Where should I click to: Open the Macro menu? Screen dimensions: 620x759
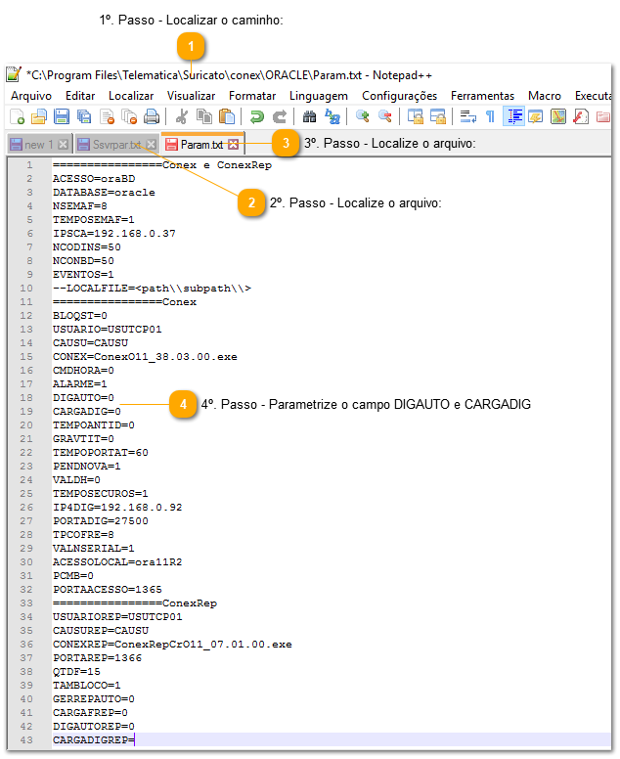click(544, 96)
